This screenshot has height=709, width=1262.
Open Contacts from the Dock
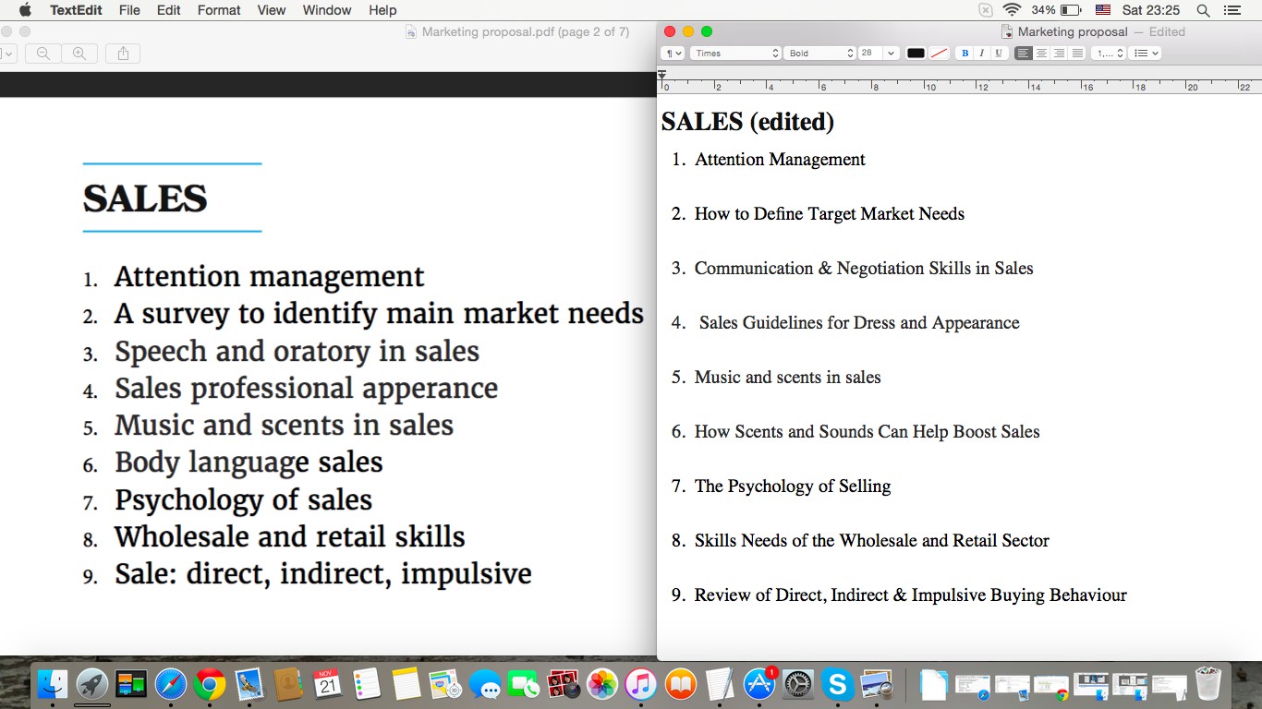click(288, 684)
